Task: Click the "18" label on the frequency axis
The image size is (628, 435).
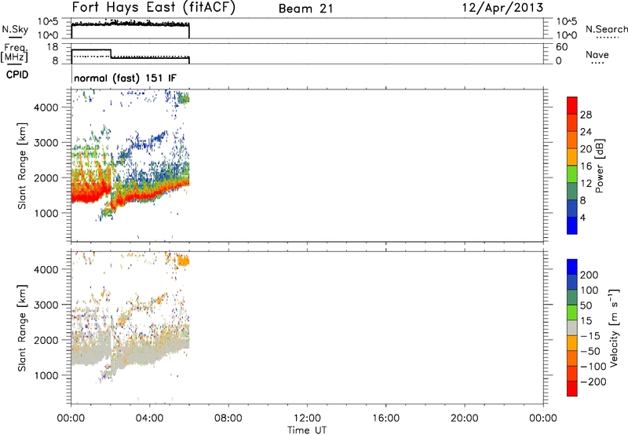Action: click(x=53, y=47)
